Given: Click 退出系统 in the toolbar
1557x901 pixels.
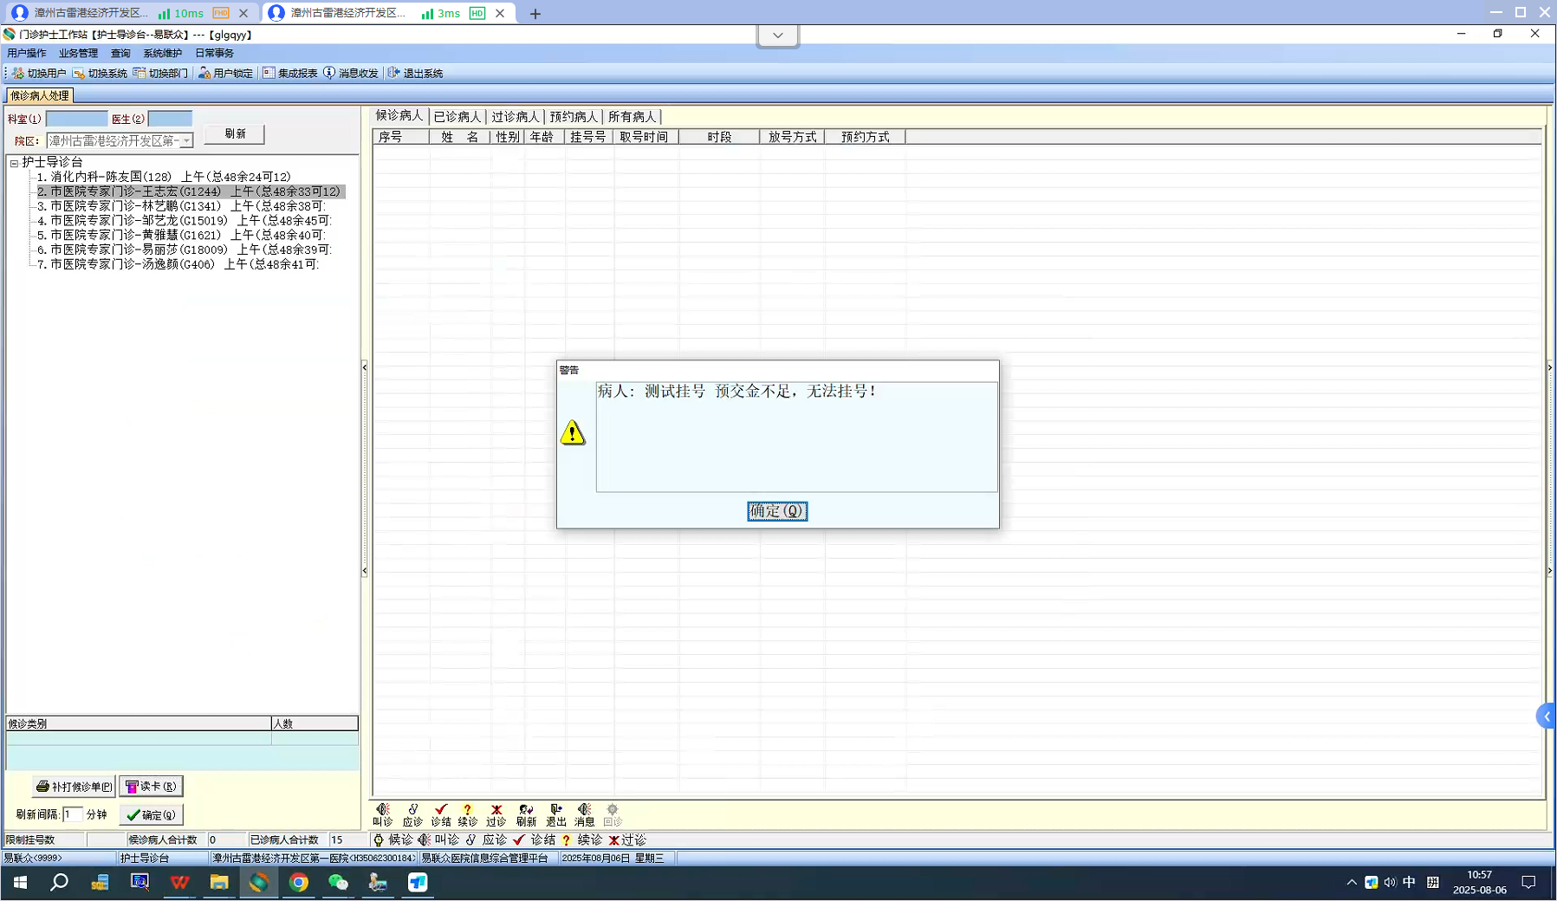Looking at the screenshot, I should pos(415,73).
